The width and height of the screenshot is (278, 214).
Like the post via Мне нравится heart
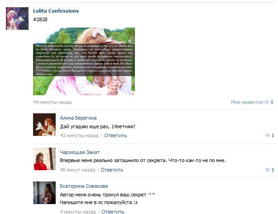click(x=267, y=102)
